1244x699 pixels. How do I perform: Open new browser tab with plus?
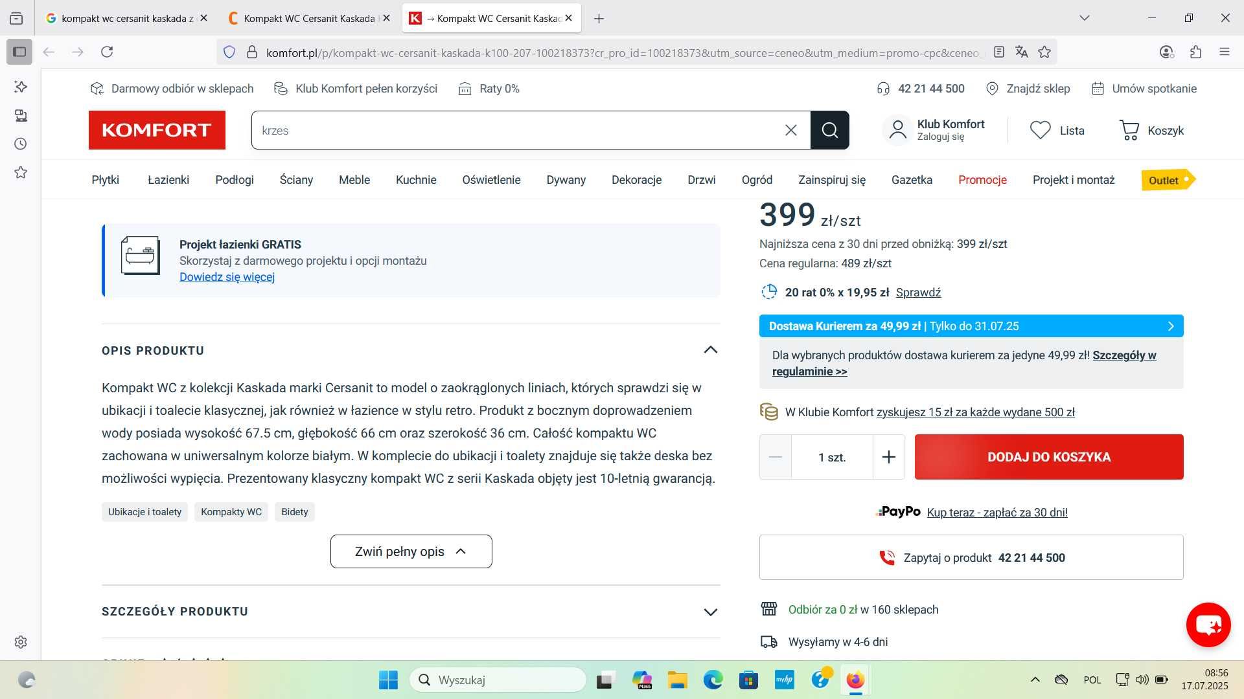599,19
